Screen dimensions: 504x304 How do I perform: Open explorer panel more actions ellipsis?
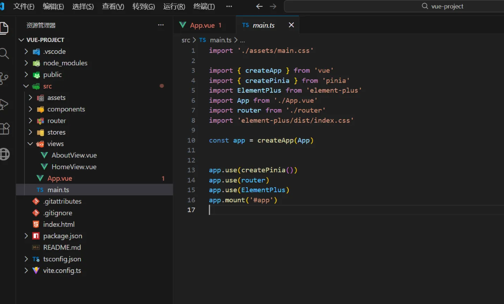161,25
